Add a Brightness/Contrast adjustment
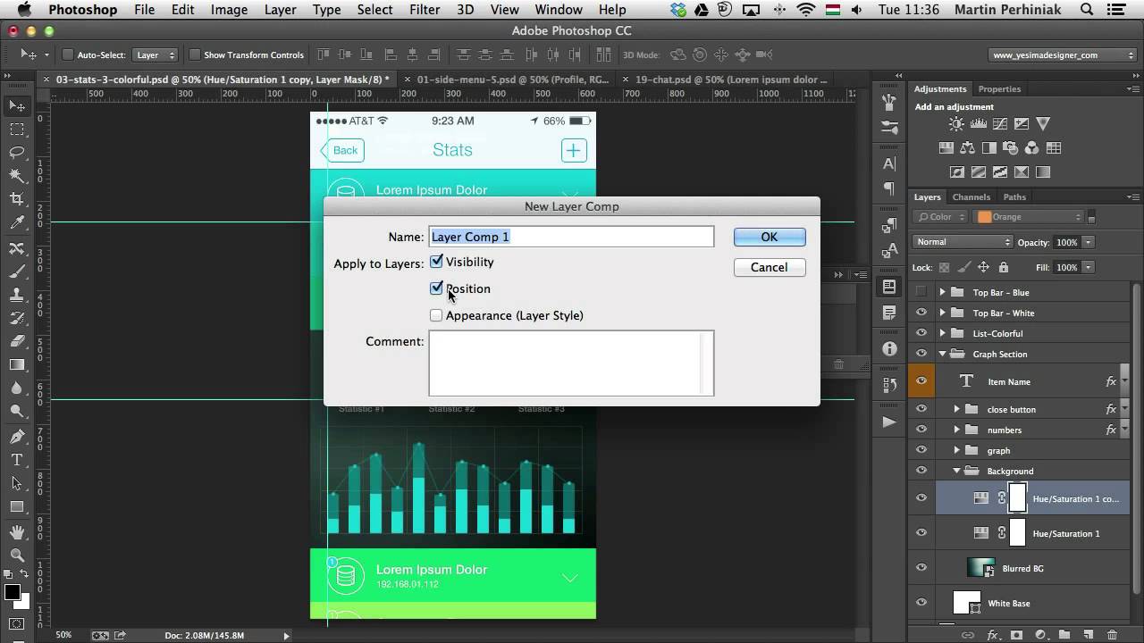 pos(957,124)
